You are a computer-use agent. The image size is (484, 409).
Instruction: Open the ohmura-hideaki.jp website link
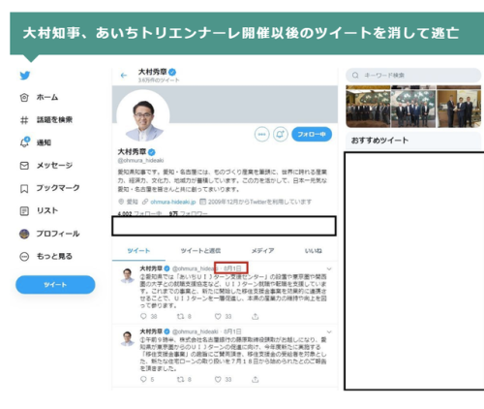(x=173, y=202)
